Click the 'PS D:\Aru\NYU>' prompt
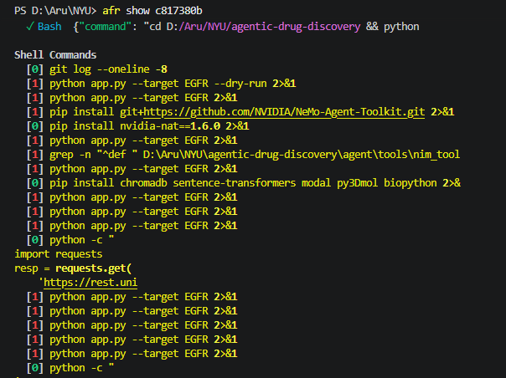The width and height of the screenshot is (506, 378). pos(55,11)
